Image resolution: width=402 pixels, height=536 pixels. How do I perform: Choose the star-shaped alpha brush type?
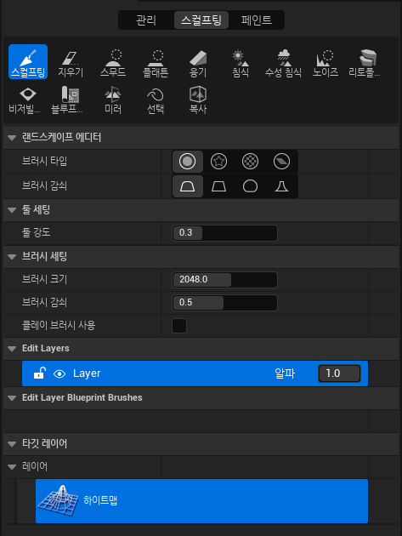pyautogui.click(x=219, y=162)
